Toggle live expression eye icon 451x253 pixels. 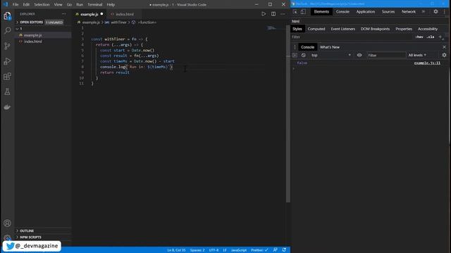click(x=359, y=55)
